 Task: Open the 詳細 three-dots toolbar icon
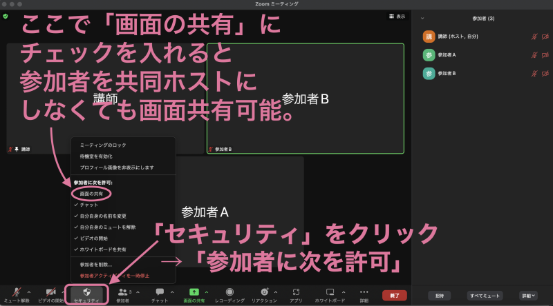(x=364, y=292)
